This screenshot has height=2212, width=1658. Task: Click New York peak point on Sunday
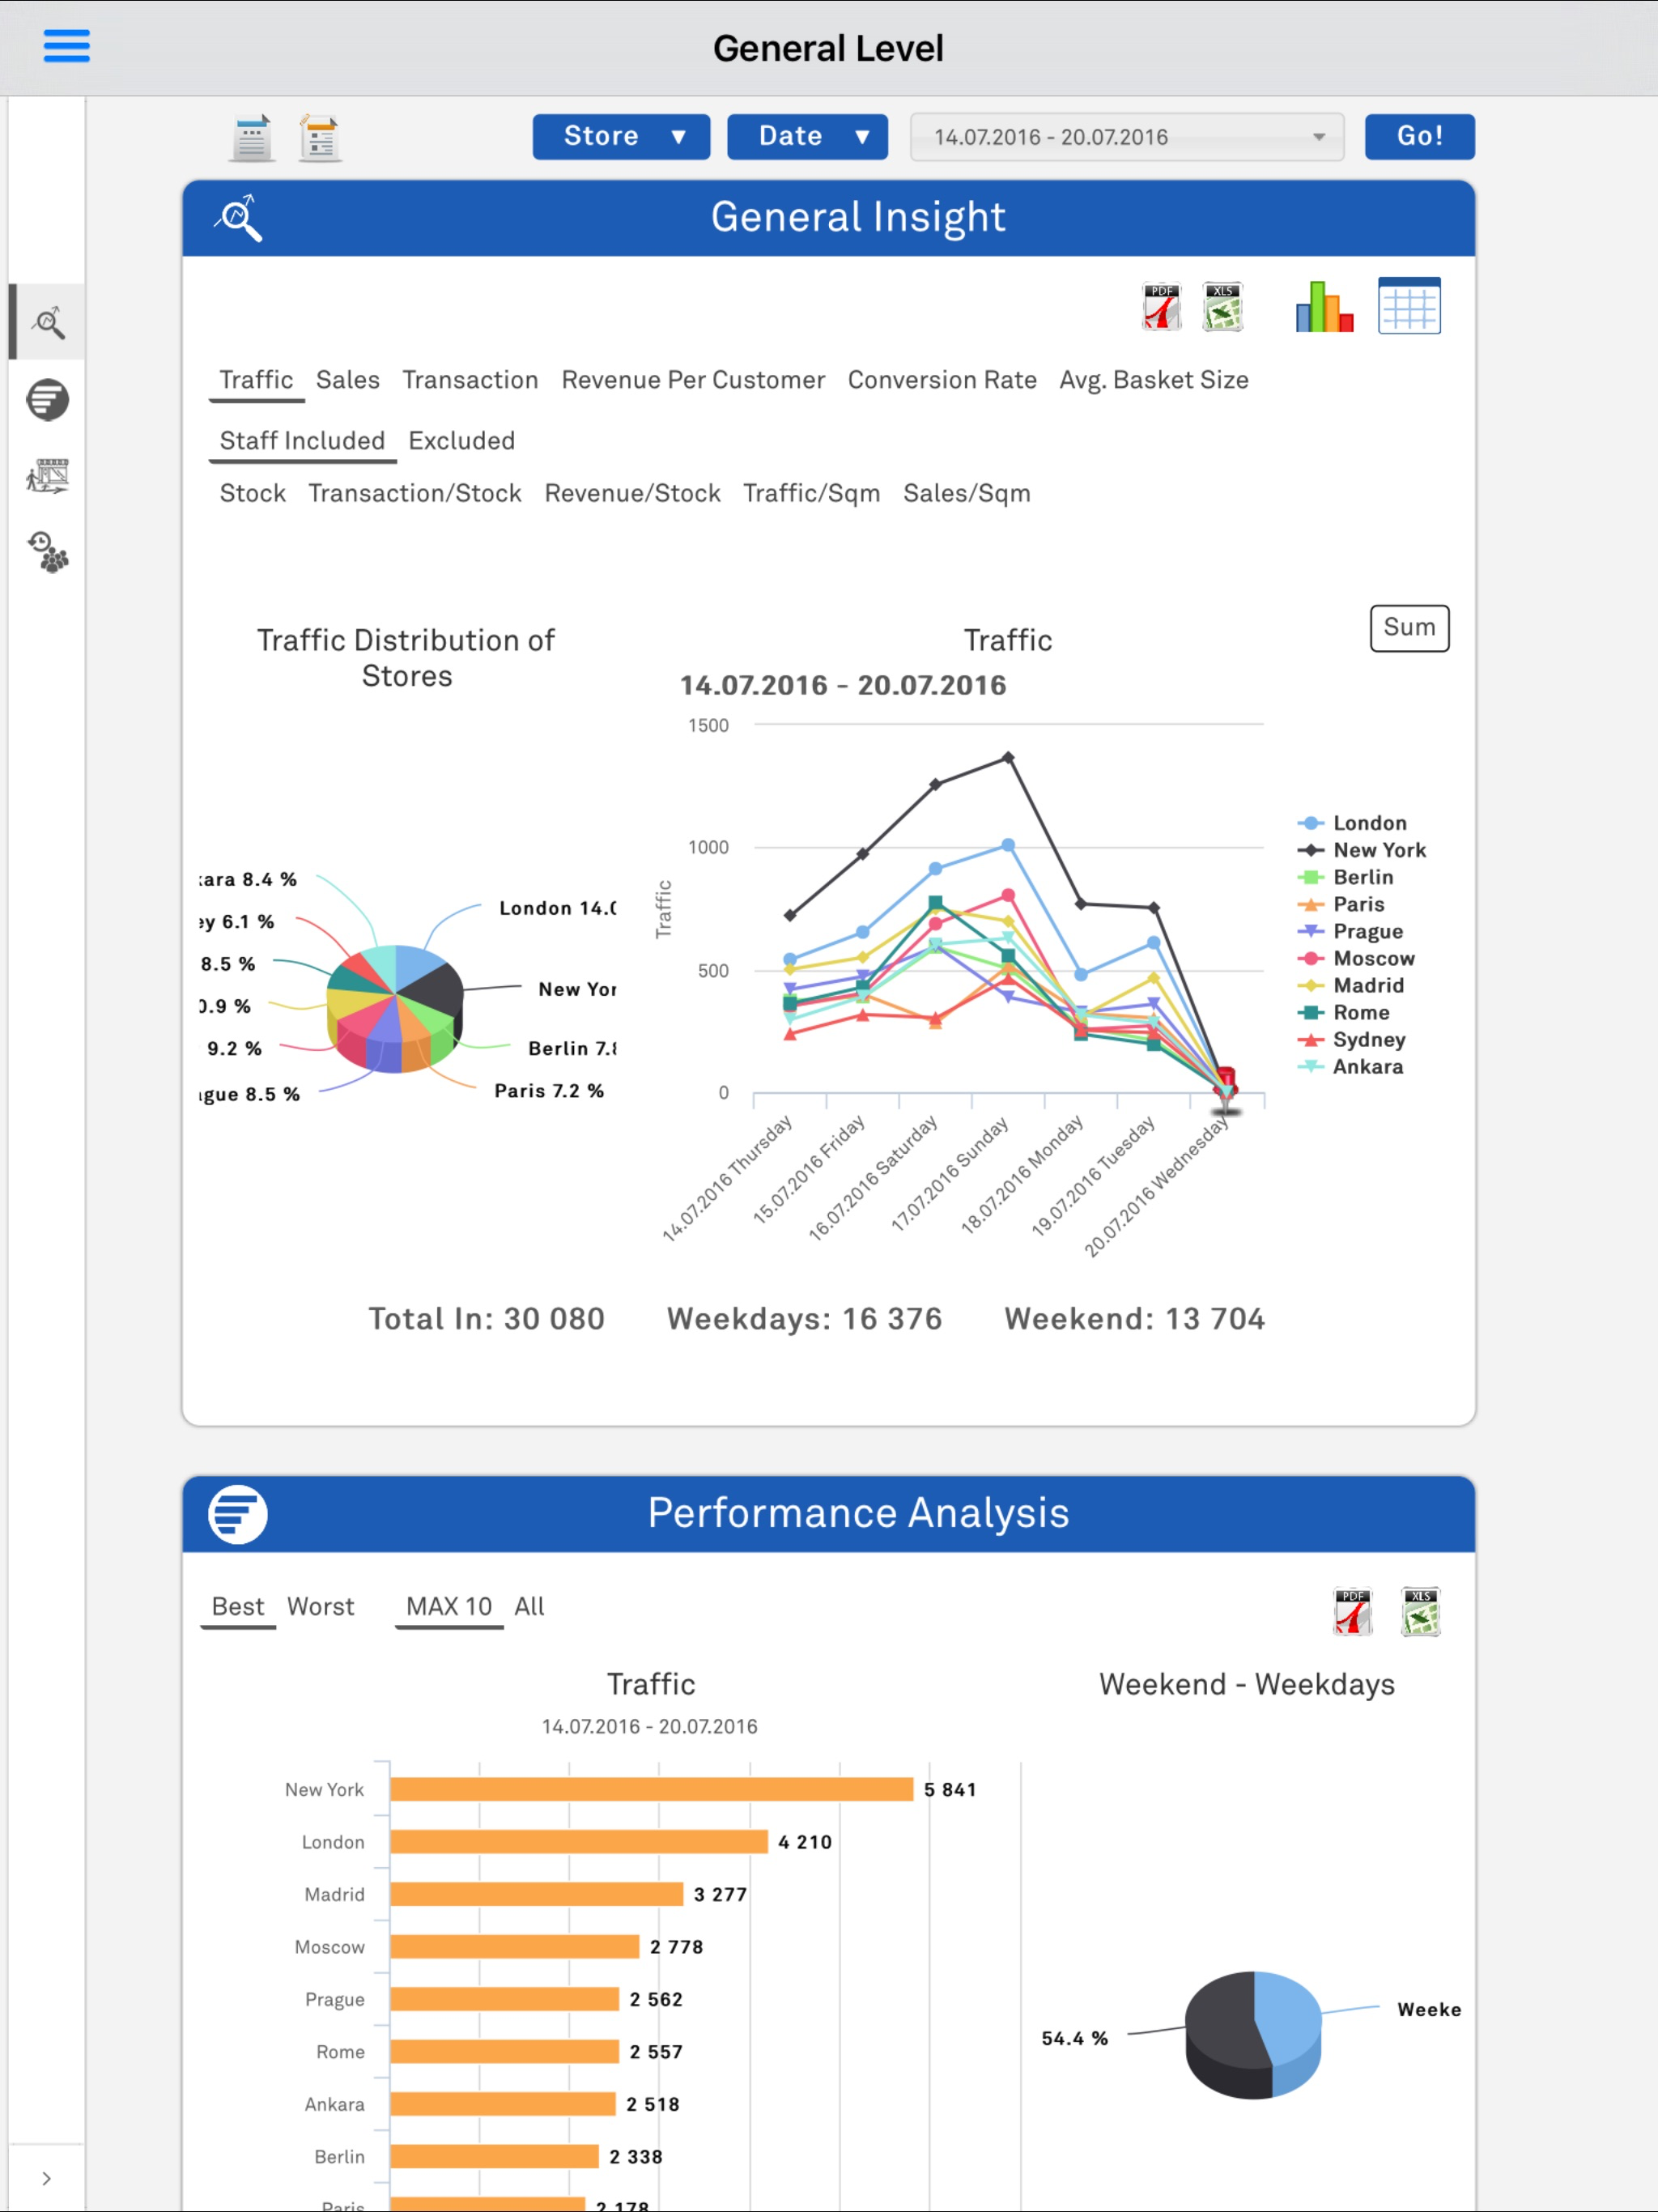coord(1008,758)
